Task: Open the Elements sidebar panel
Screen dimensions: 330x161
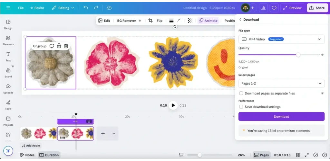Action: pos(8,40)
